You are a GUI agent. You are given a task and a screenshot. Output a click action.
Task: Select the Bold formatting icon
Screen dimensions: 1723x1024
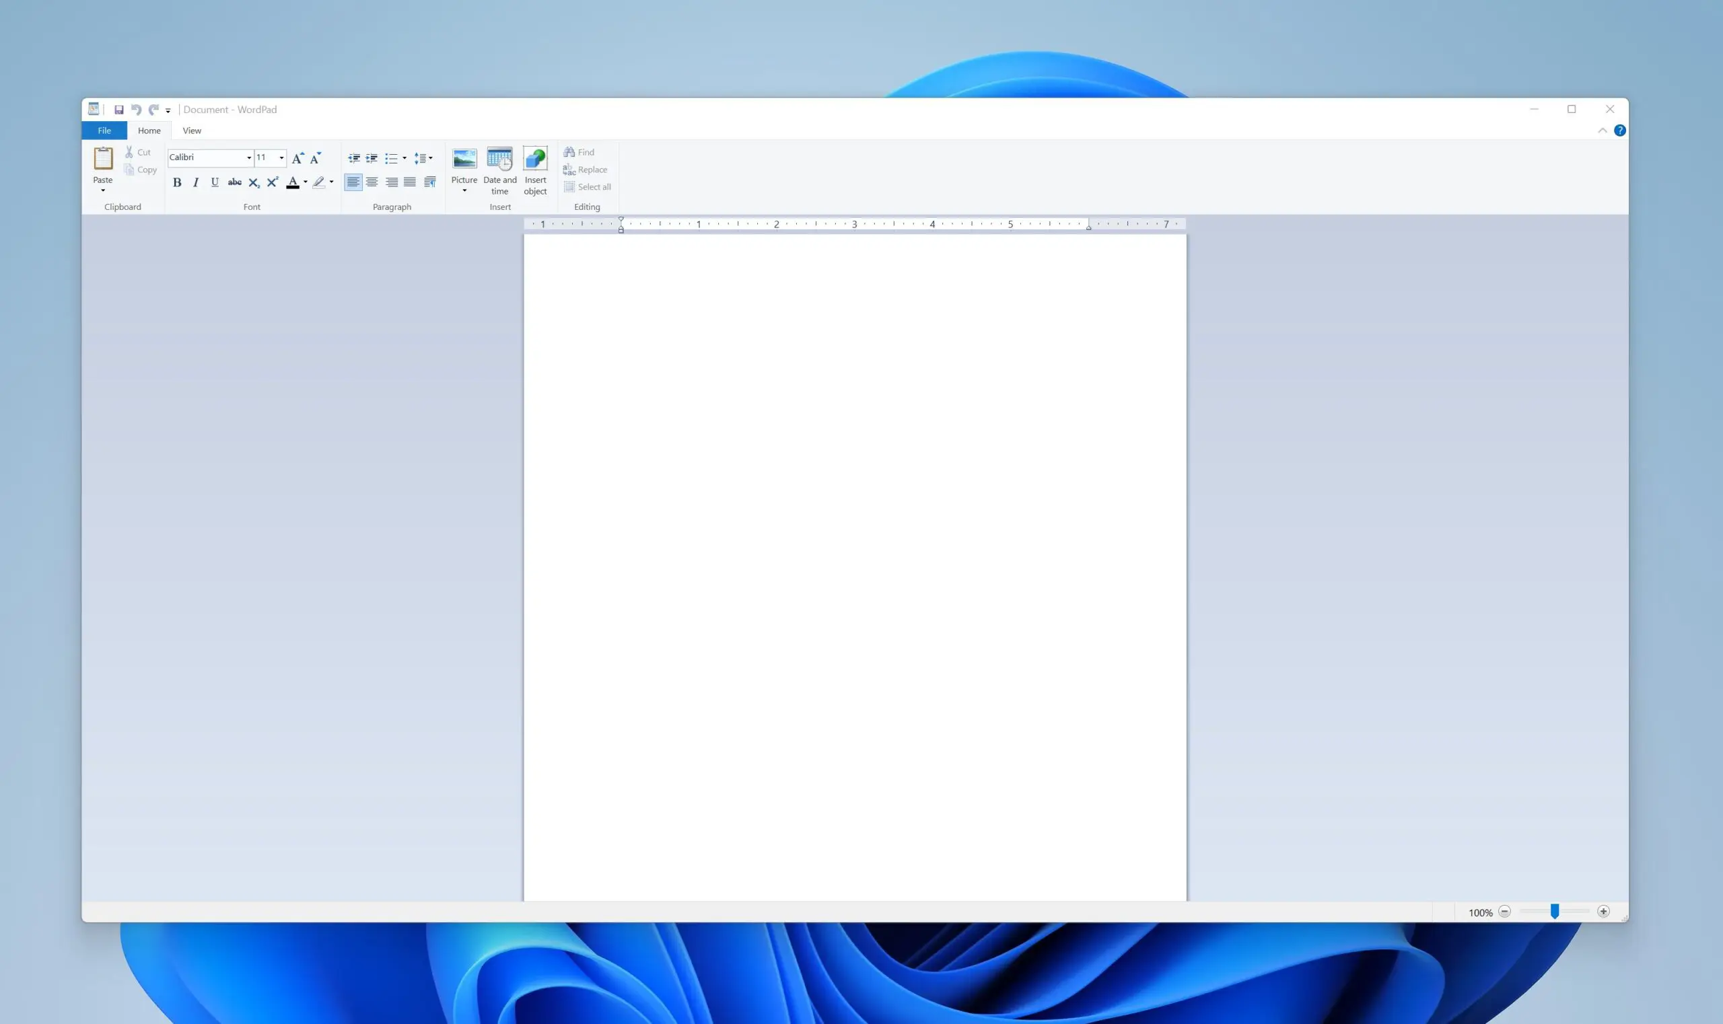[177, 182]
